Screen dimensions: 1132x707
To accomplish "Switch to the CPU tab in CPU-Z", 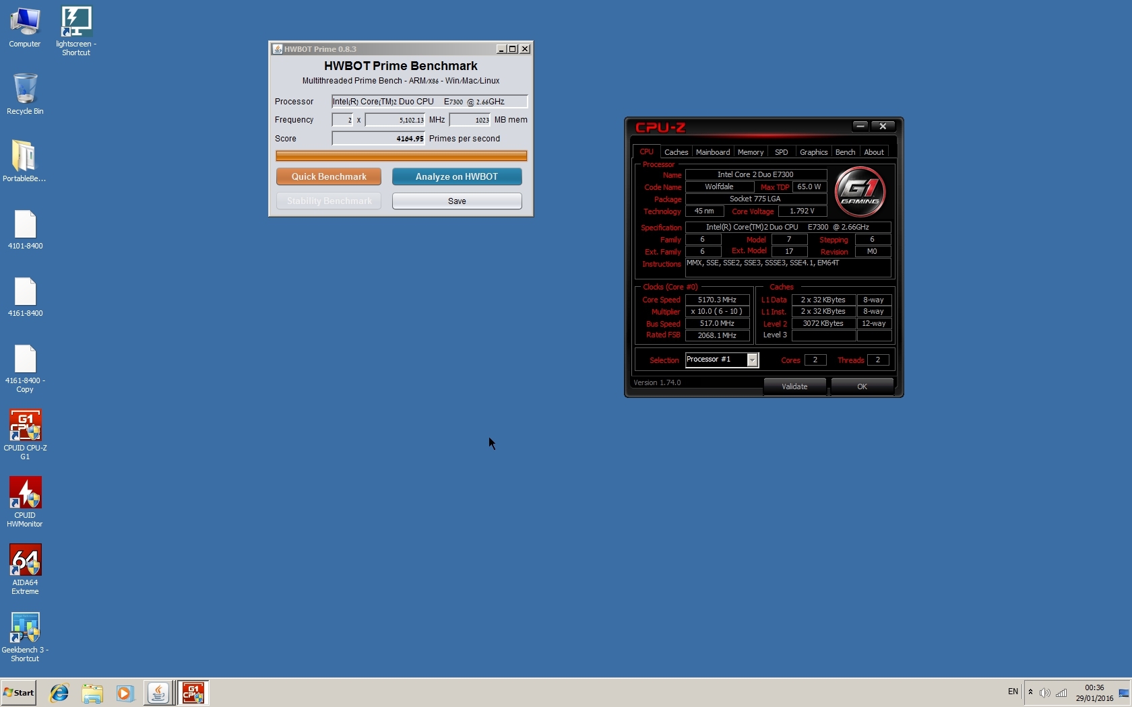I will [x=647, y=152].
